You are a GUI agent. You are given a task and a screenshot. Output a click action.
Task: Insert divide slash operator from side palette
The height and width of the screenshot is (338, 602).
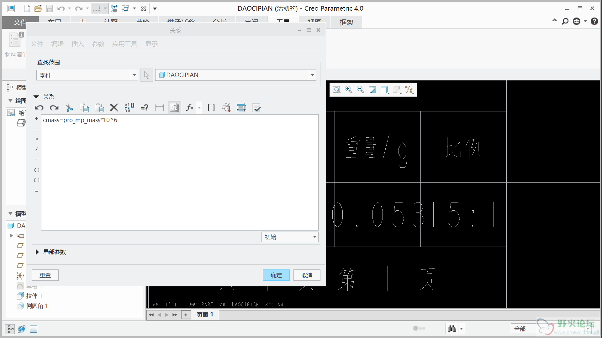pos(37,149)
